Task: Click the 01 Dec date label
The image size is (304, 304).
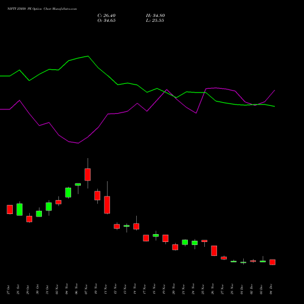Action: (241, 289)
